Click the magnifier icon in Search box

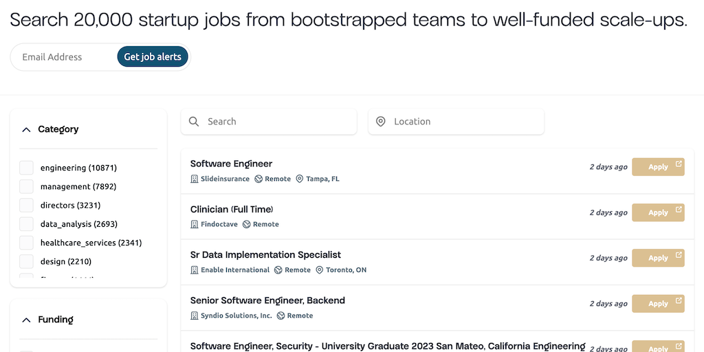click(x=194, y=122)
